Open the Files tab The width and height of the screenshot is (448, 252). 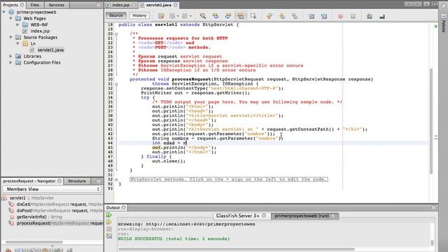34,5
